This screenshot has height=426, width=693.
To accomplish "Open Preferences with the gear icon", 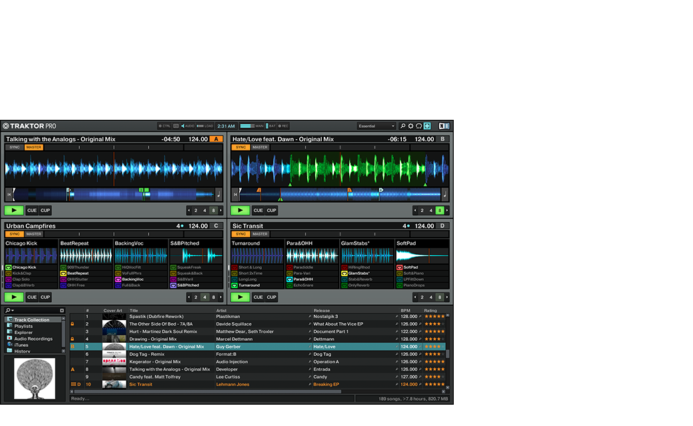I will coord(410,126).
